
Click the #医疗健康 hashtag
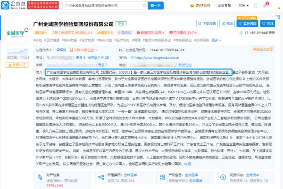52,40
